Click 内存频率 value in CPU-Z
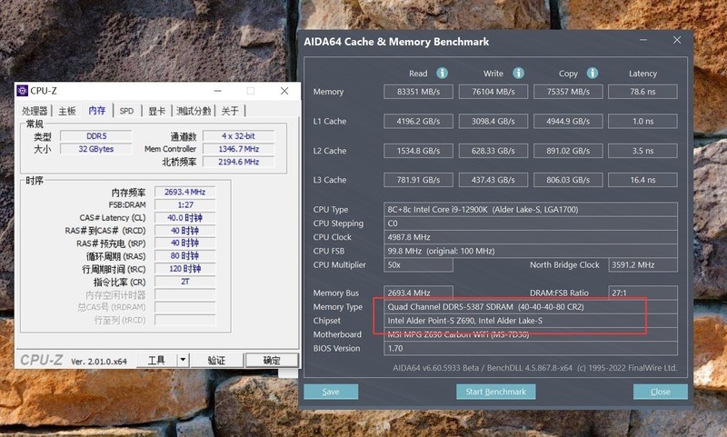 pos(185,192)
